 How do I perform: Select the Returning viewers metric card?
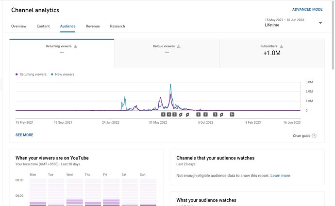(62, 53)
